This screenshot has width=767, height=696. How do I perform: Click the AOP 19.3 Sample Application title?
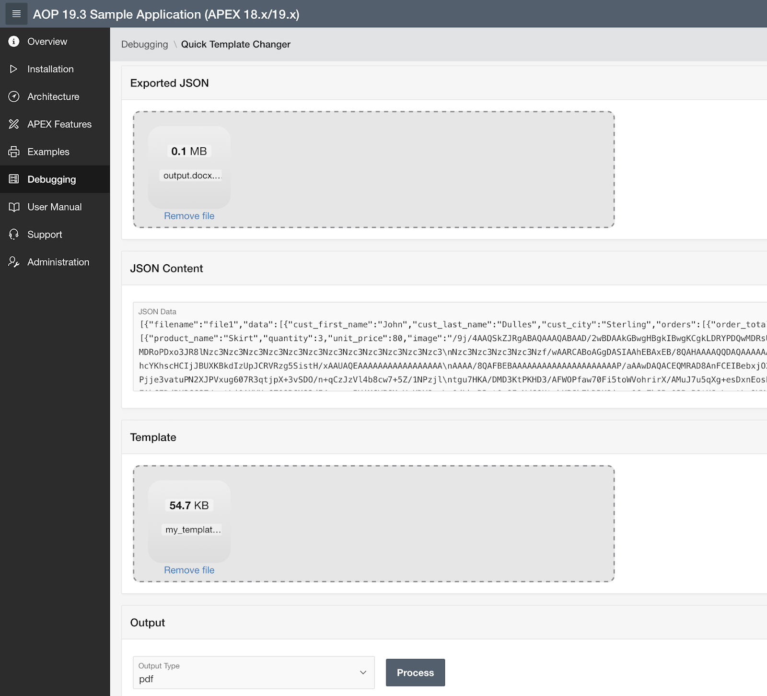[x=165, y=14]
